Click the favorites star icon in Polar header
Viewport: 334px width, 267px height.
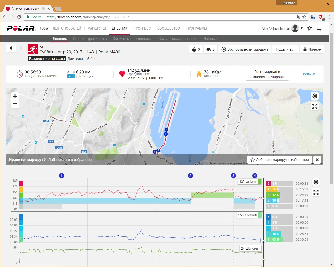pos(310,28)
